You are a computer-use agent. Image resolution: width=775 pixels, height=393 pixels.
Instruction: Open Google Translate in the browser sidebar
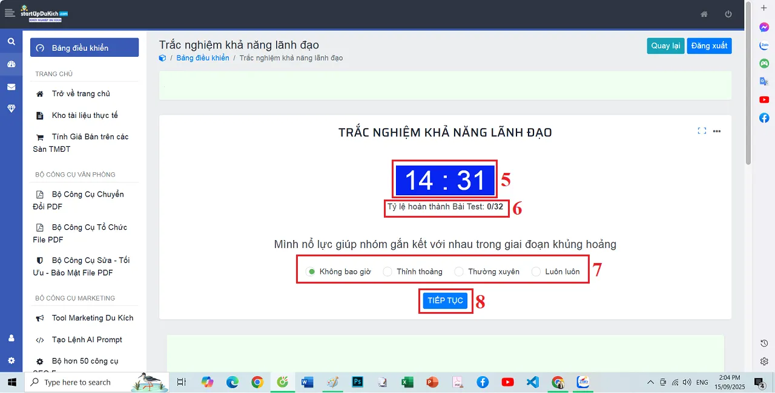pyautogui.click(x=764, y=82)
